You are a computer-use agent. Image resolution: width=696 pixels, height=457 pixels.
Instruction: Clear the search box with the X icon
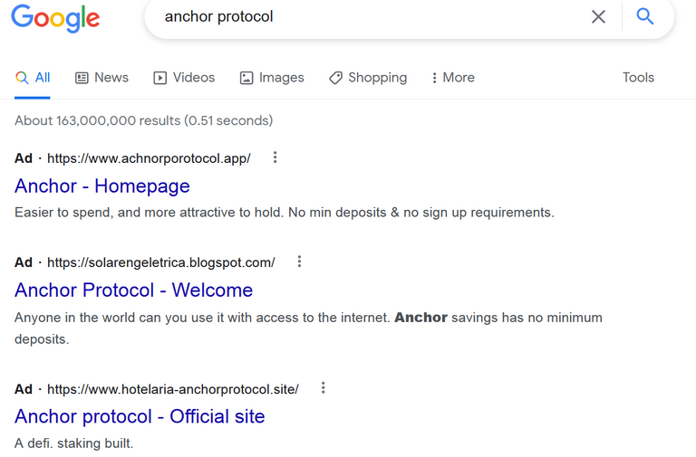(598, 17)
